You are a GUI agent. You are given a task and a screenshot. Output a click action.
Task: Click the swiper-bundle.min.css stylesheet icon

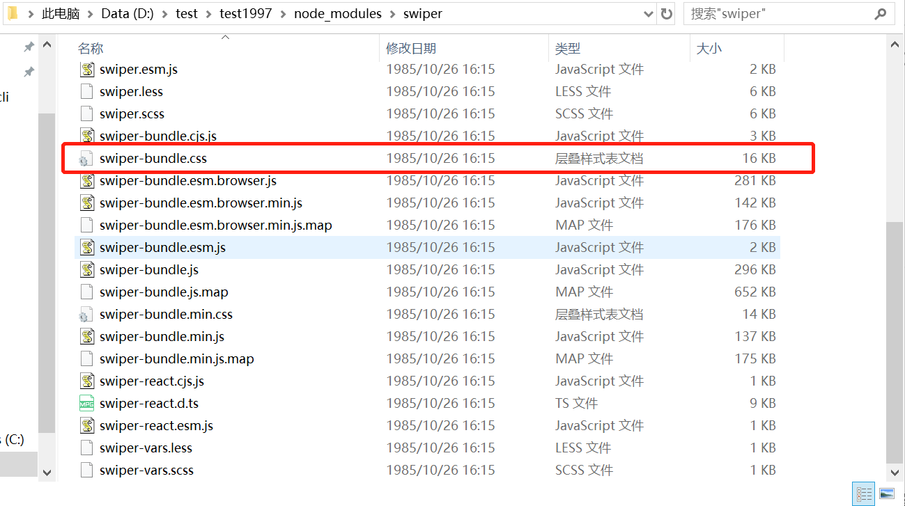click(x=85, y=315)
